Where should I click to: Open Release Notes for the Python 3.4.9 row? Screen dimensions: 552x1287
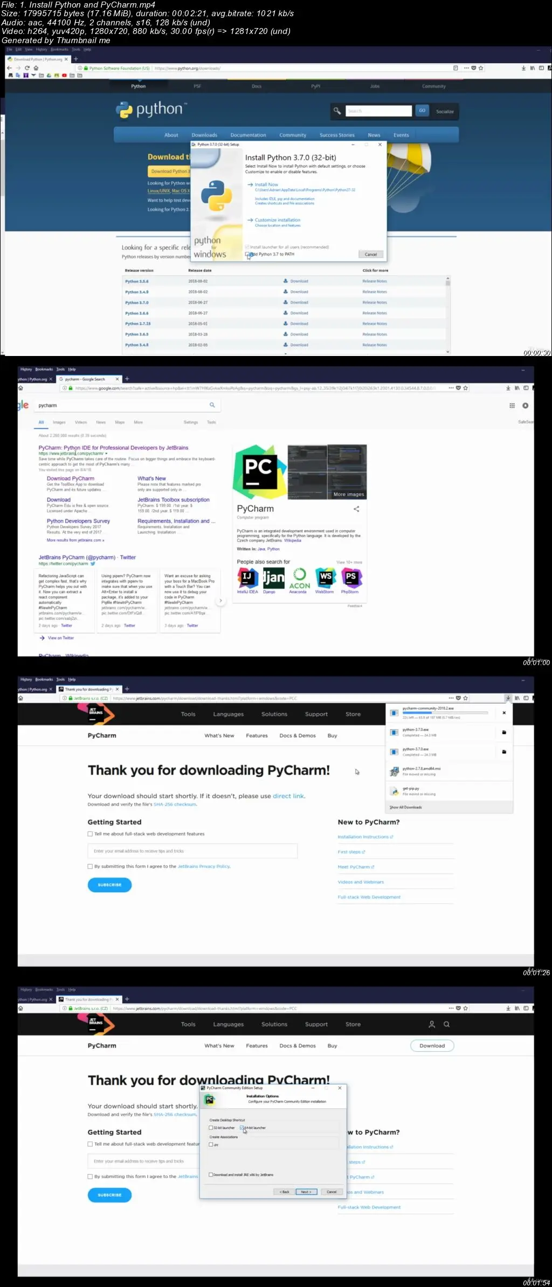point(375,292)
